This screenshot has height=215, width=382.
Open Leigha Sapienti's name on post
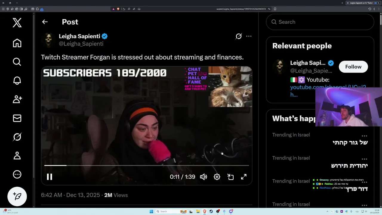(79, 36)
